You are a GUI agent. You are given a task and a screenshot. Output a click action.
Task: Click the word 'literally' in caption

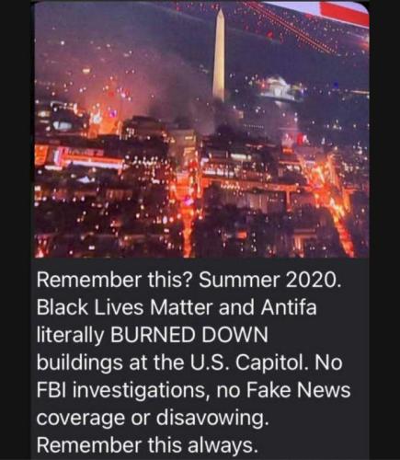click(70, 336)
